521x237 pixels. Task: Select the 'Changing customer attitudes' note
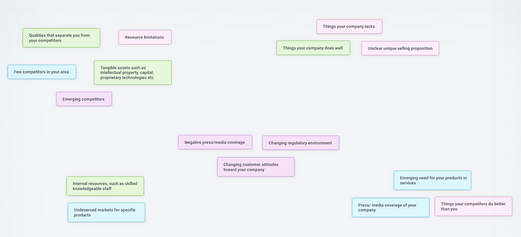[256, 167]
